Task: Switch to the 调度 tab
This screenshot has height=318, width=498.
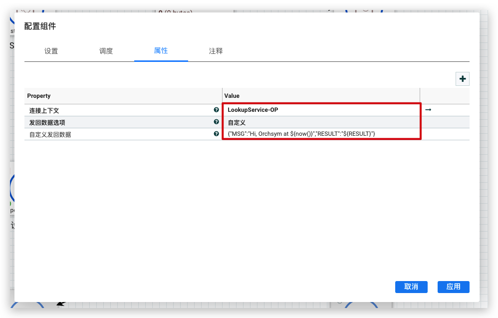Action: pos(106,51)
